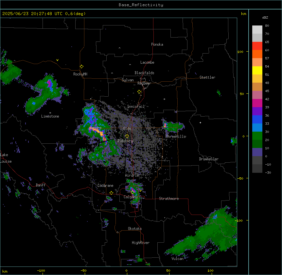
Task: Click the magenta storm cell northeast of Limestone
Action: pos(50,84)
